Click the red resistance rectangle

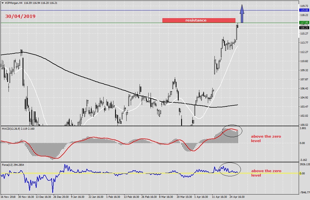point(198,20)
